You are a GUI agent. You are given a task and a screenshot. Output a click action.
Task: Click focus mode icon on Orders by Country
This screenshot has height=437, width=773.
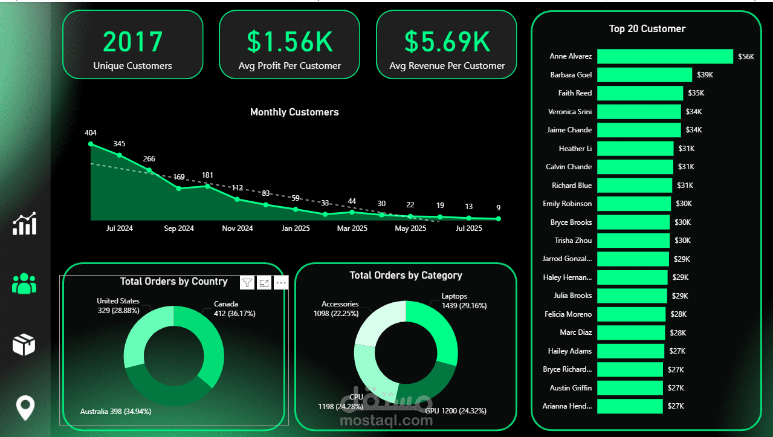click(264, 283)
